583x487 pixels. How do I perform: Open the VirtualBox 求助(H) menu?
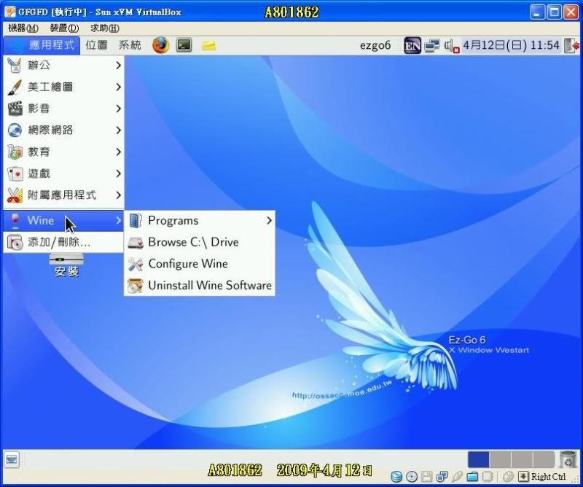[104, 28]
